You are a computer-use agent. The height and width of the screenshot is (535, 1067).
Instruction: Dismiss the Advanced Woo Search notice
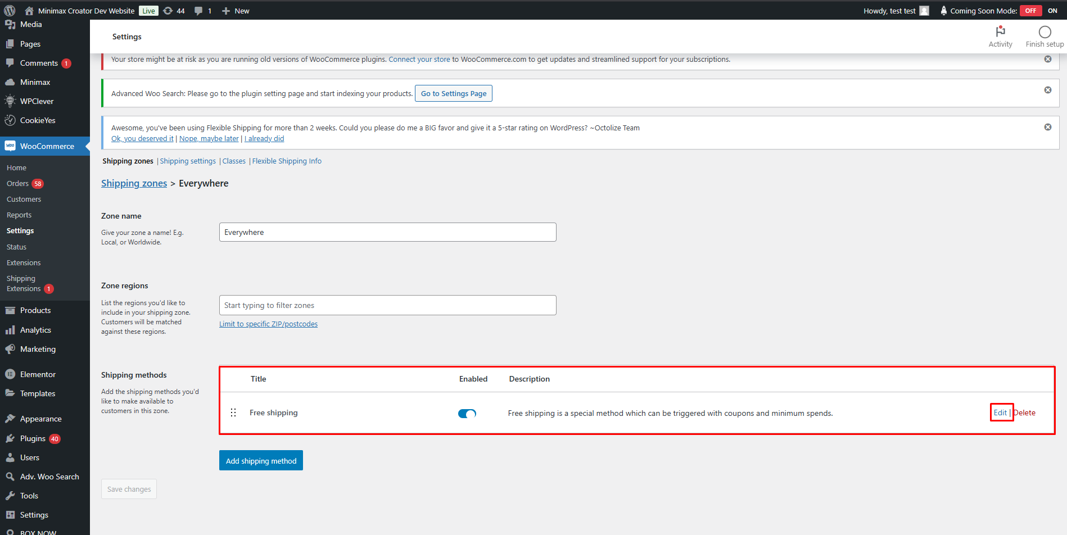tap(1047, 90)
